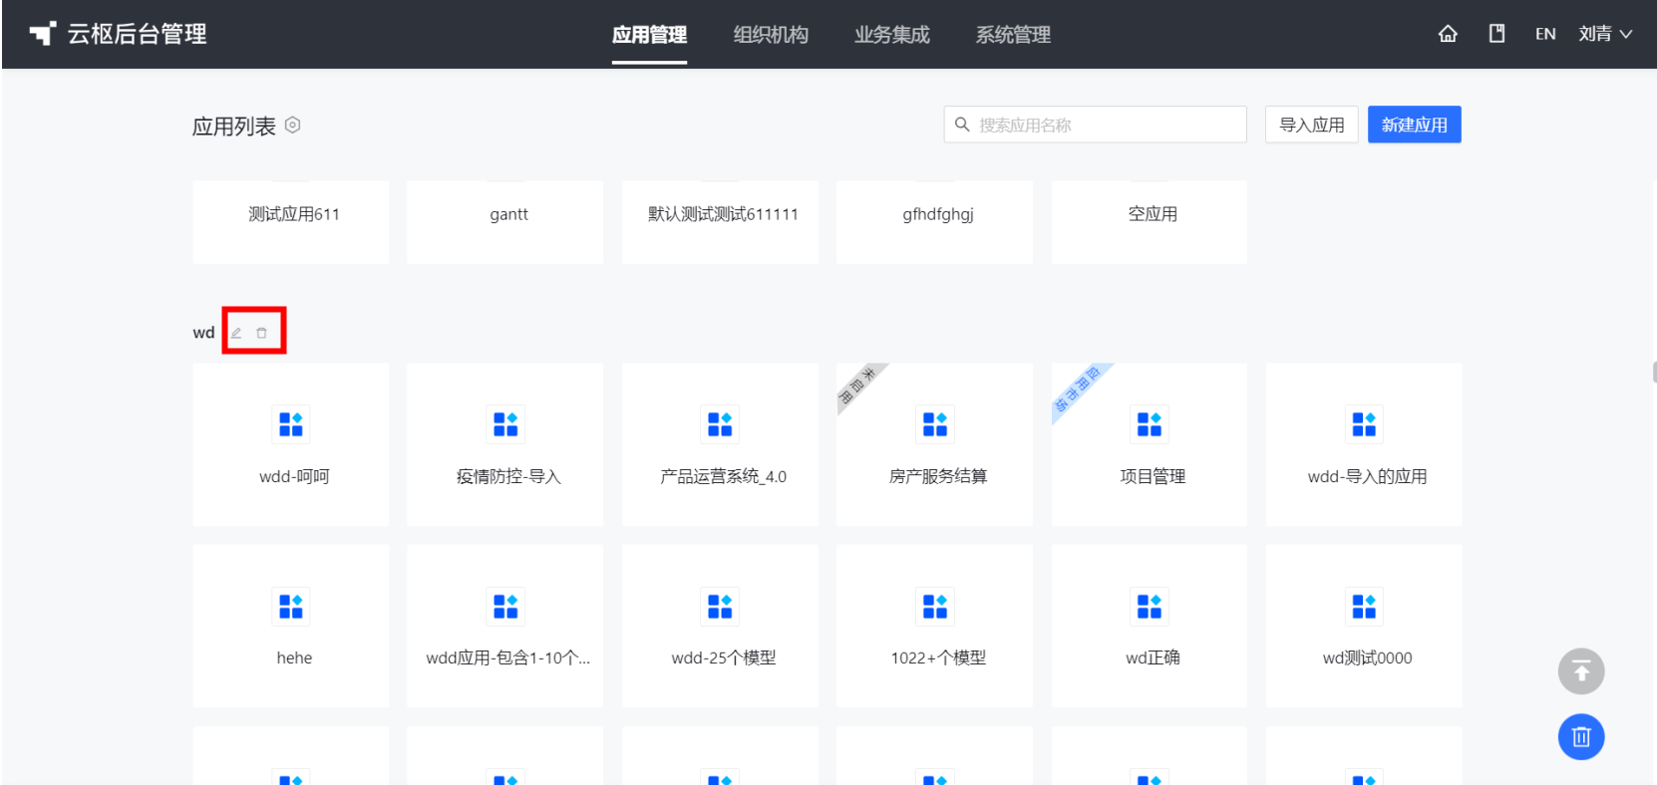Screen dimensions: 1657x785
Task: Click the 产品运营系统_4.0 app icon
Action: point(720,424)
